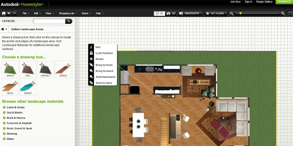The width and height of the screenshot is (293, 146).
Task: Select the Soil drawing tool
Action: [x=28, y=69]
